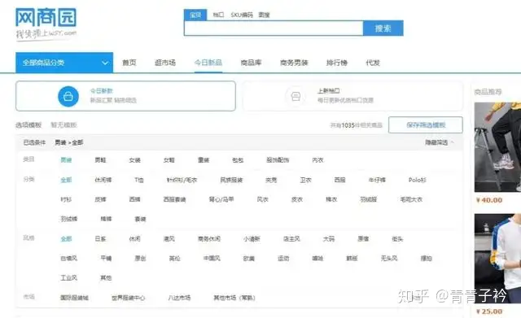
Task: Choose the 皮衣 subcategory
Action: (x=297, y=199)
